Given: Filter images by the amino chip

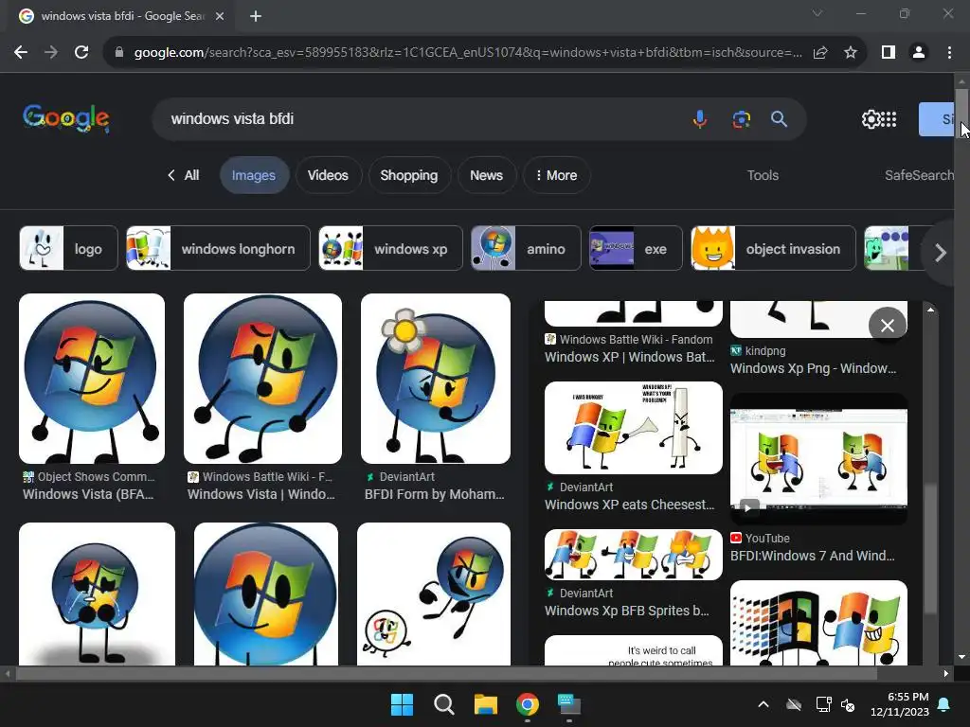Looking at the screenshot, I should 526,249.
